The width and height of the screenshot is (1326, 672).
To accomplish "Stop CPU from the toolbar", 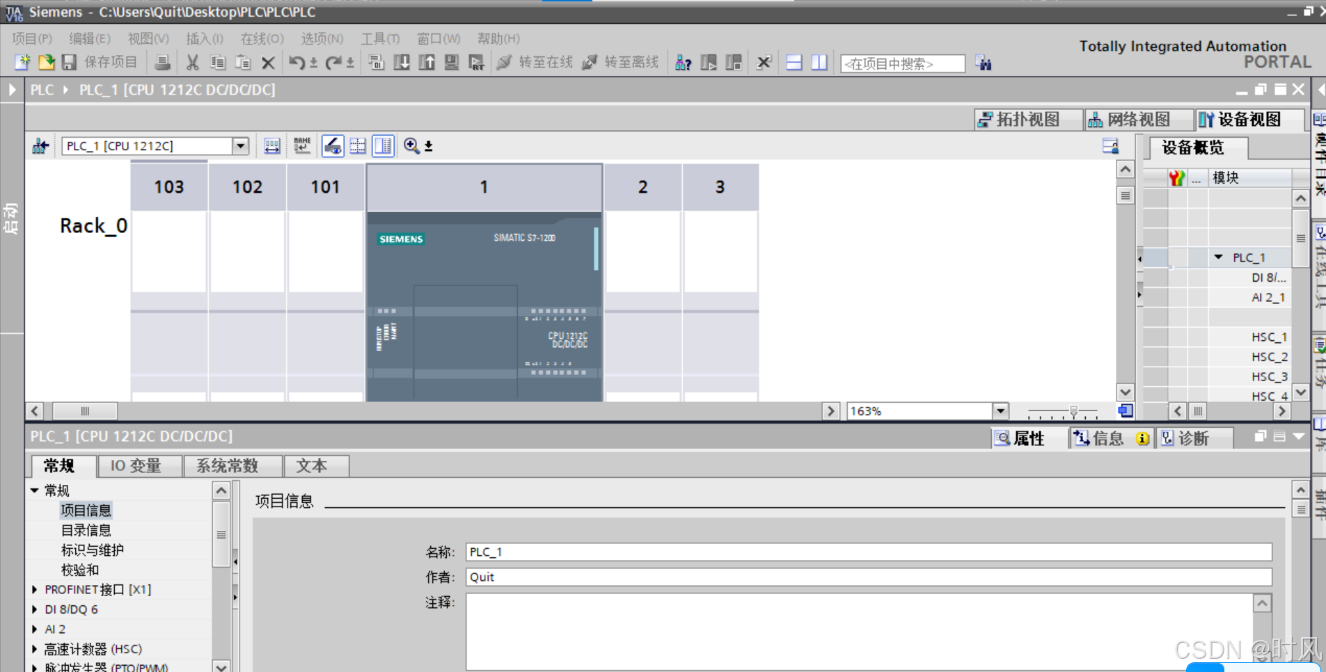I will [x=734, y=63].
